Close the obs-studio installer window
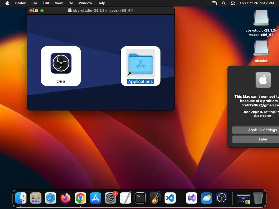The height and width of the screenshot is (209, 279). [x=31, y=11]
